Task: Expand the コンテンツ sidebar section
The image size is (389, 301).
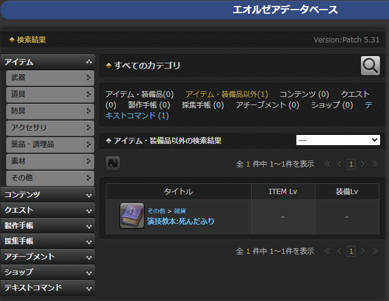Action: 48,195
